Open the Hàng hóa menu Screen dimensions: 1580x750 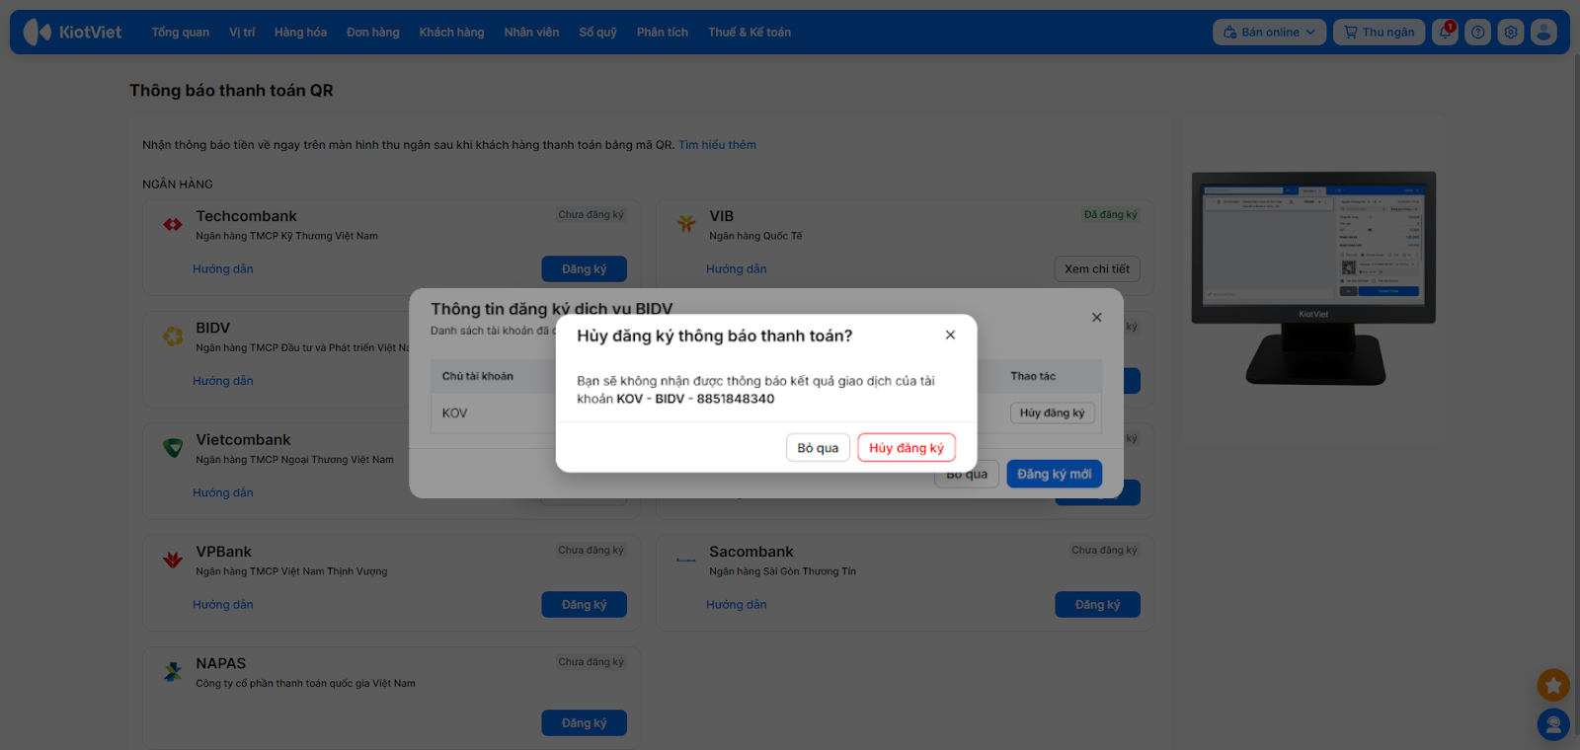(300, 32)
